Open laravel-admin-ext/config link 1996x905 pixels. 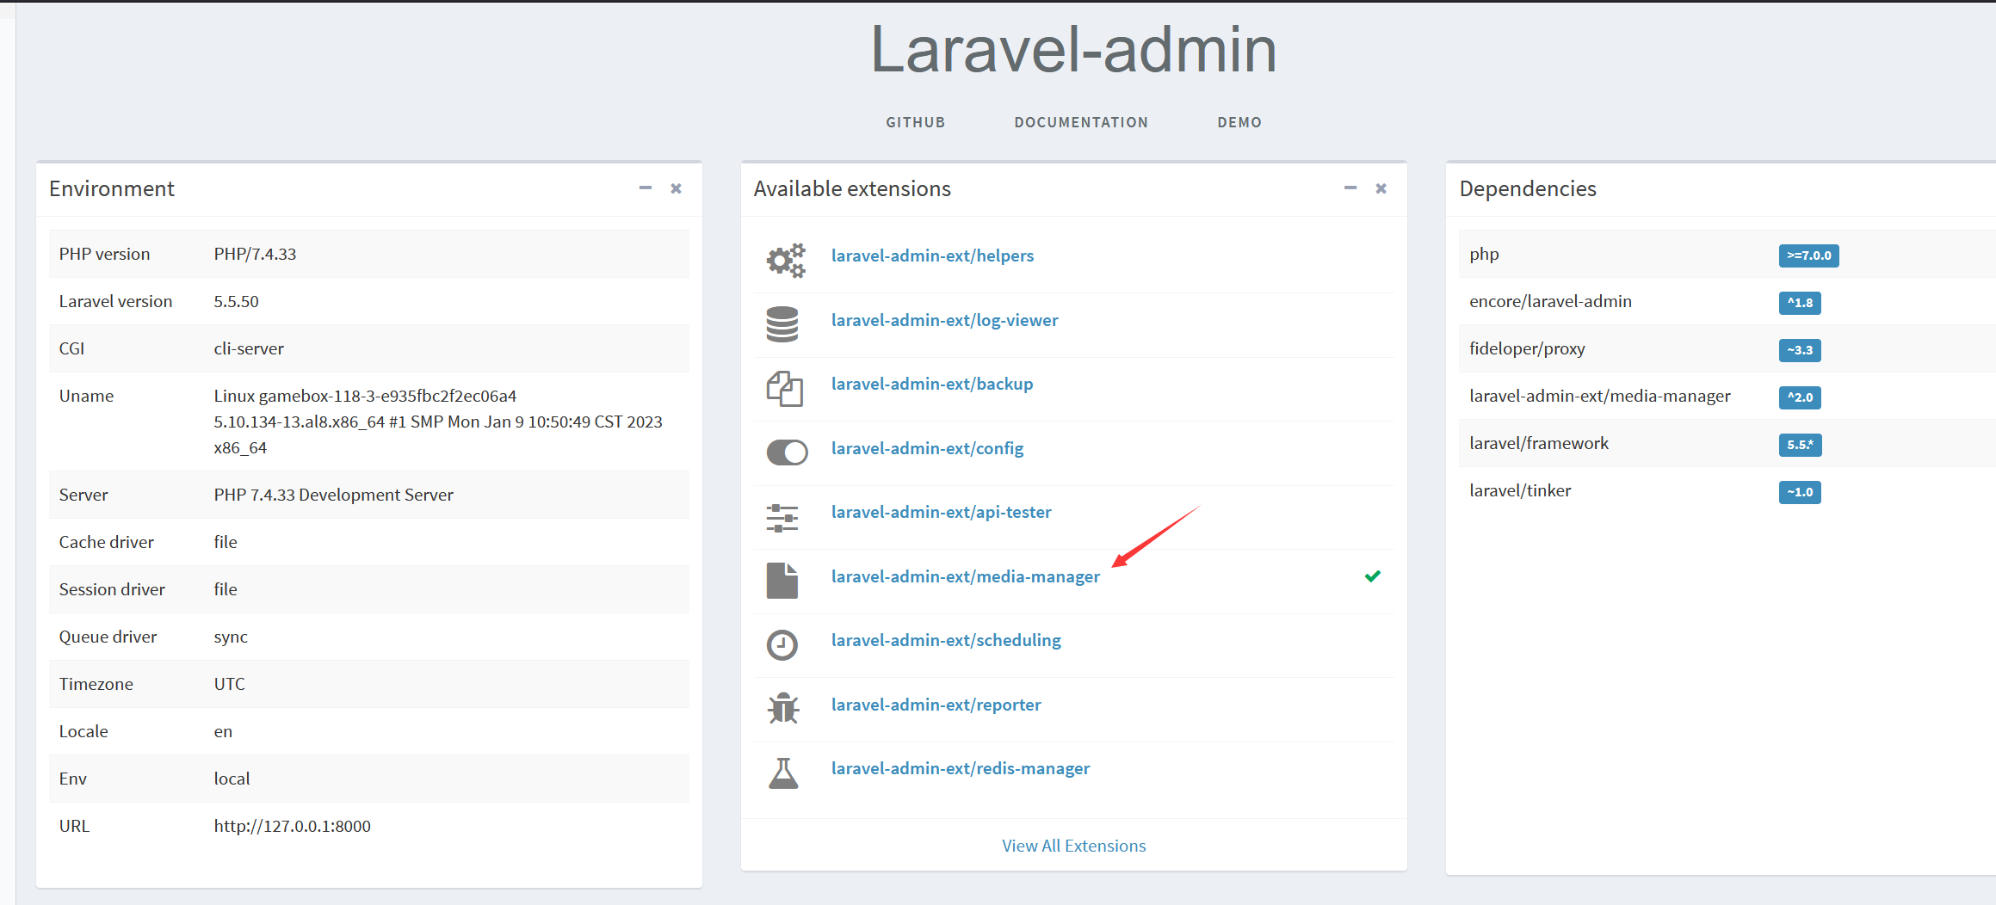pos(927,448)
